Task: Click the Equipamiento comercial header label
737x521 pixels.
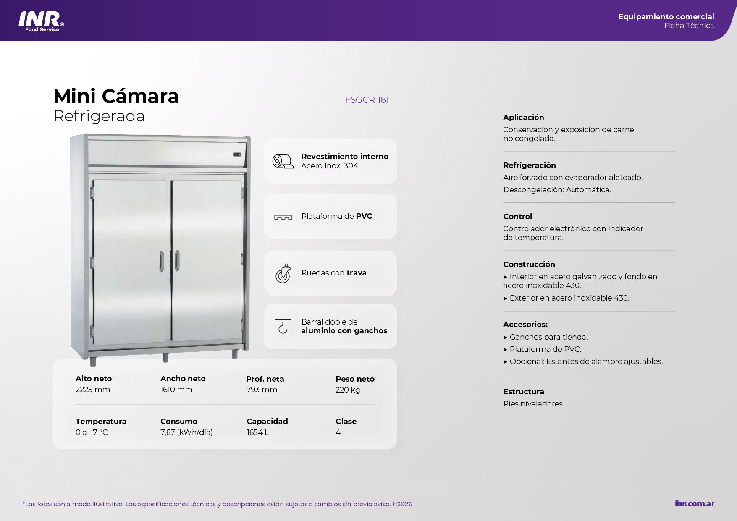Action: click(x=666, y=17)
